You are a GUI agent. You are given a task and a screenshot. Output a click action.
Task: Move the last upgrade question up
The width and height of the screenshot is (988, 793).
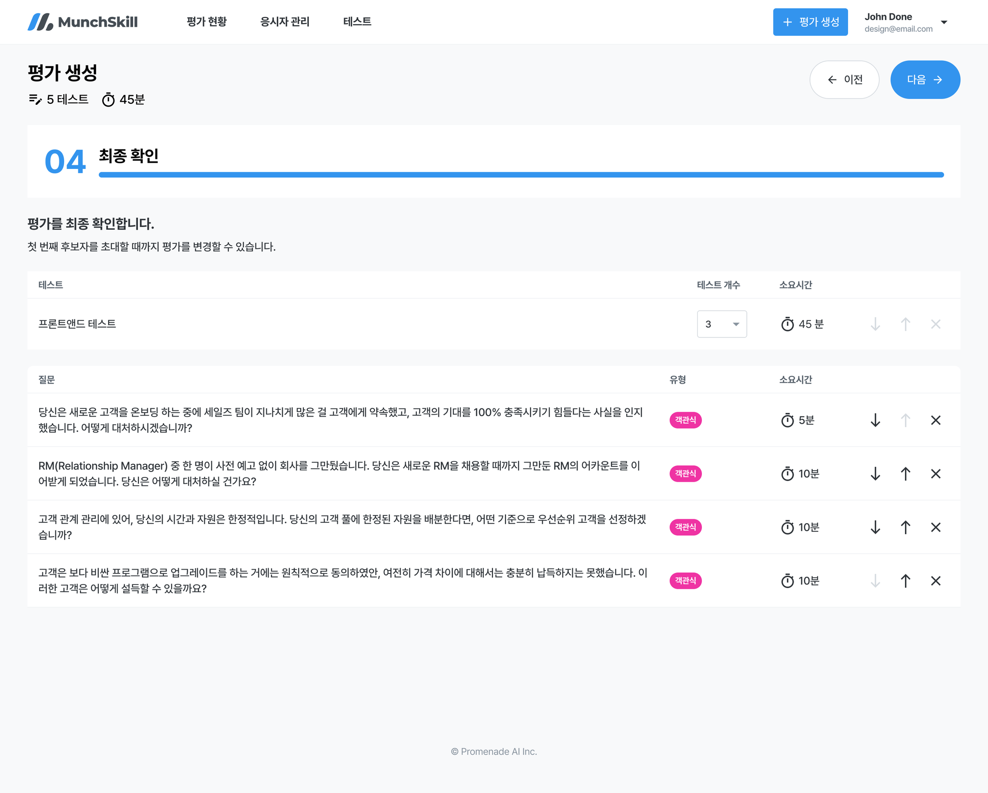click(x=906, y=581)
